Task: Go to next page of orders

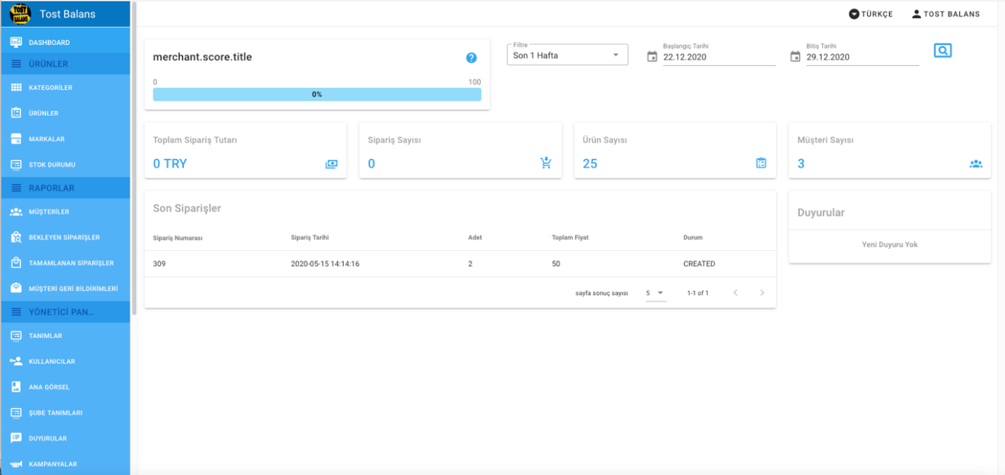Action: (x=761, y=293)
